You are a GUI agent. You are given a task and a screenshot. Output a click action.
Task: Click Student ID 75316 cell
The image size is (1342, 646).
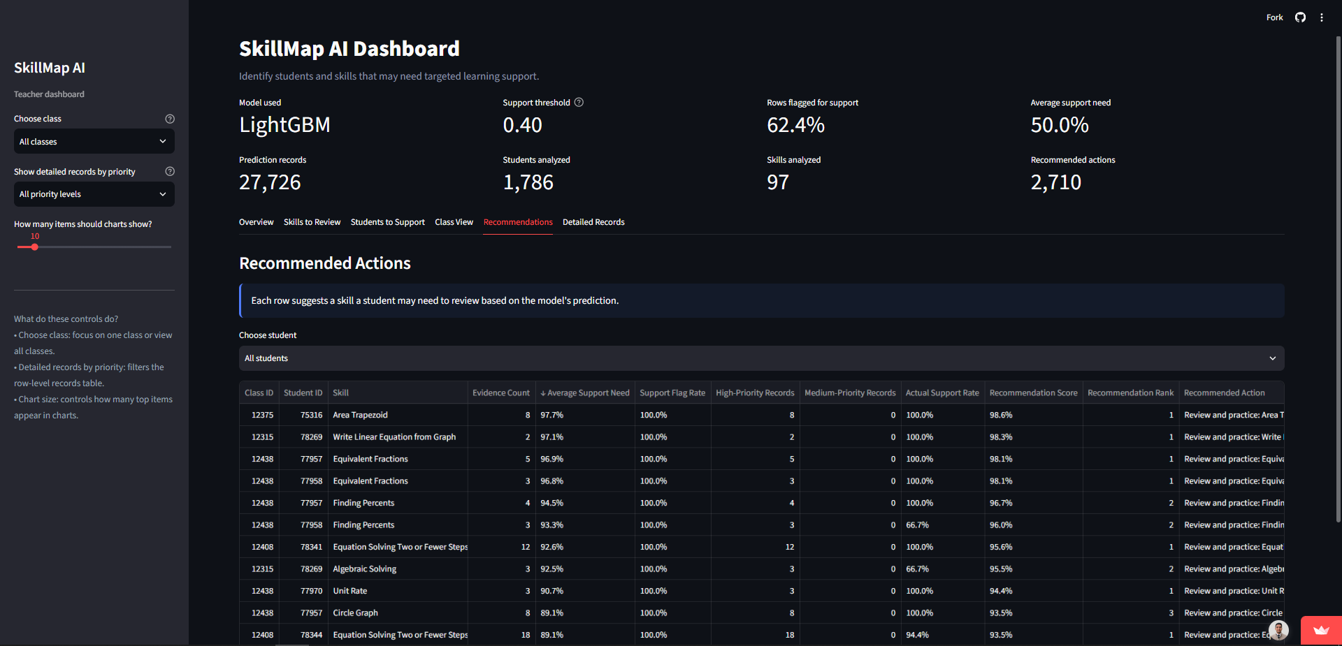click(303, 415)
